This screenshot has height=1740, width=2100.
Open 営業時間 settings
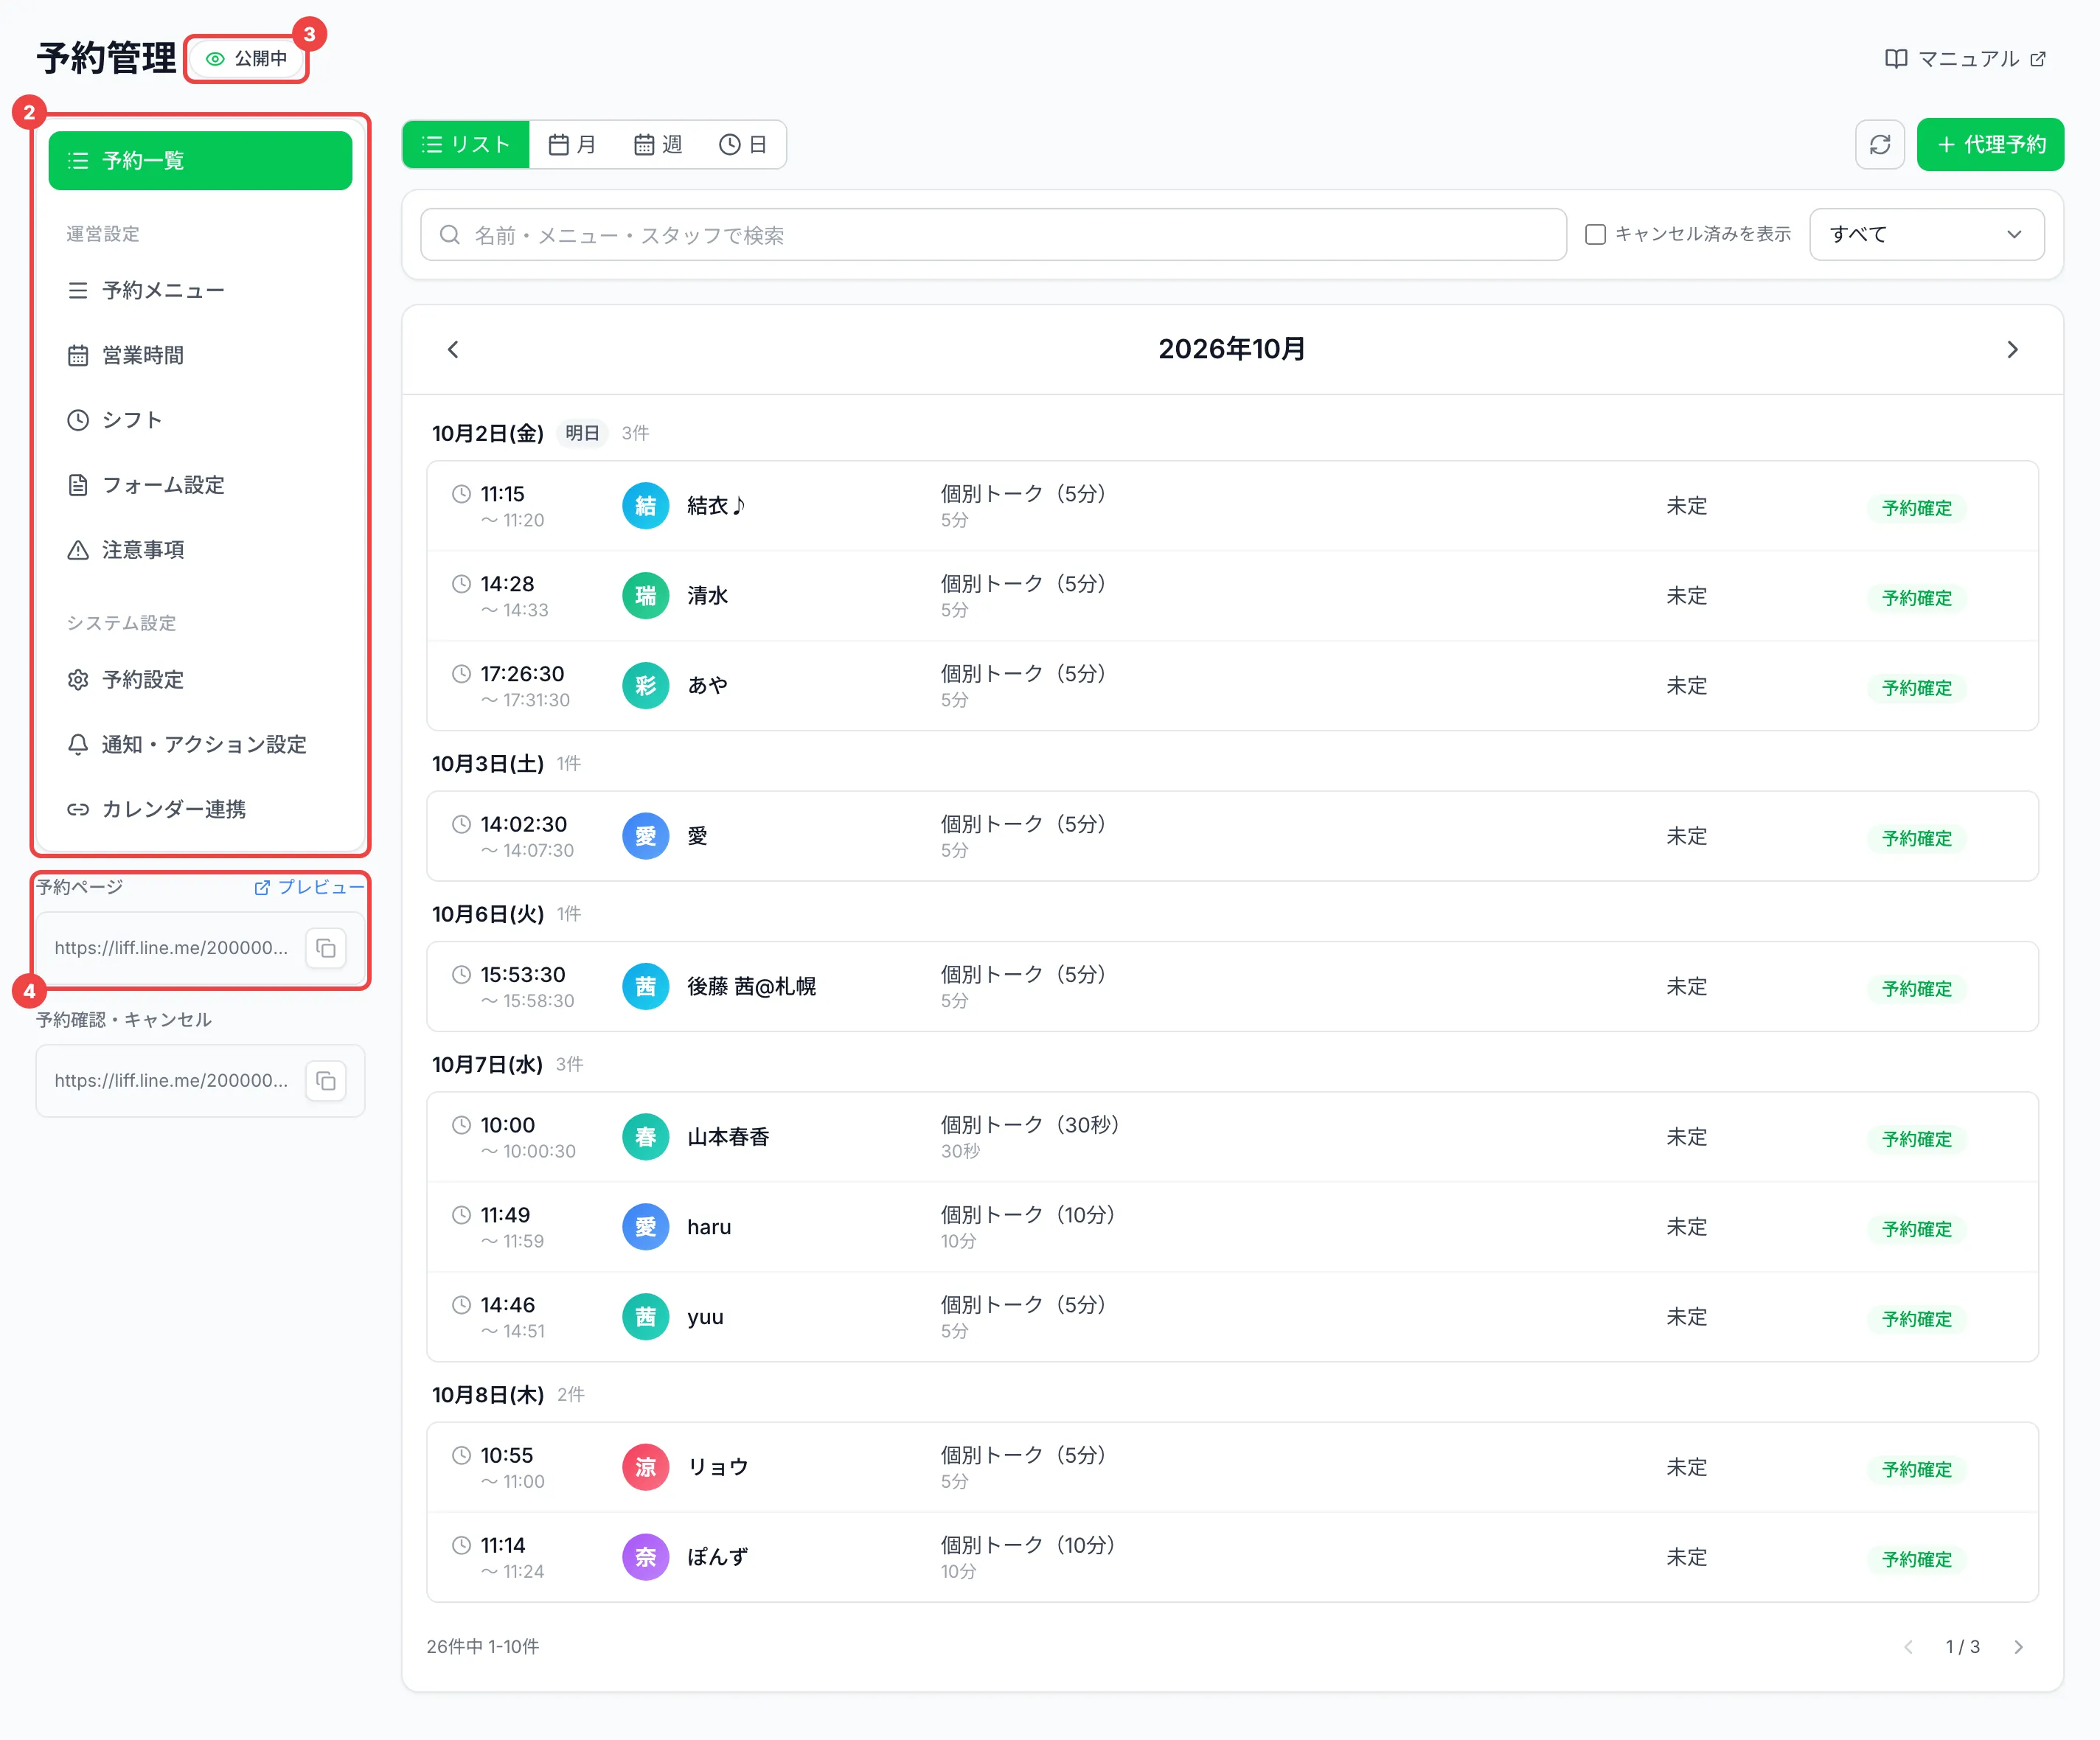(200, 356)
